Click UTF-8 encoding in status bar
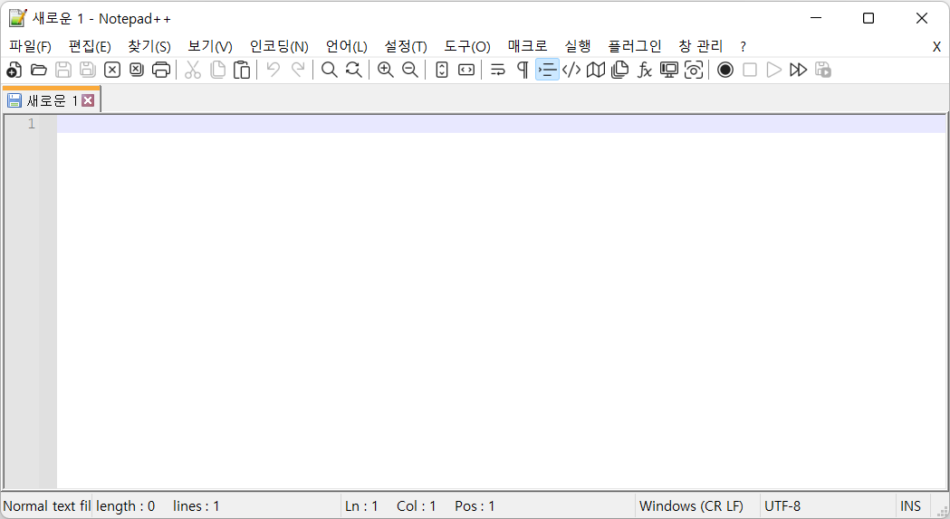Image resolution: width=950 pixels, height=519 pixels. tap(782, 505)
